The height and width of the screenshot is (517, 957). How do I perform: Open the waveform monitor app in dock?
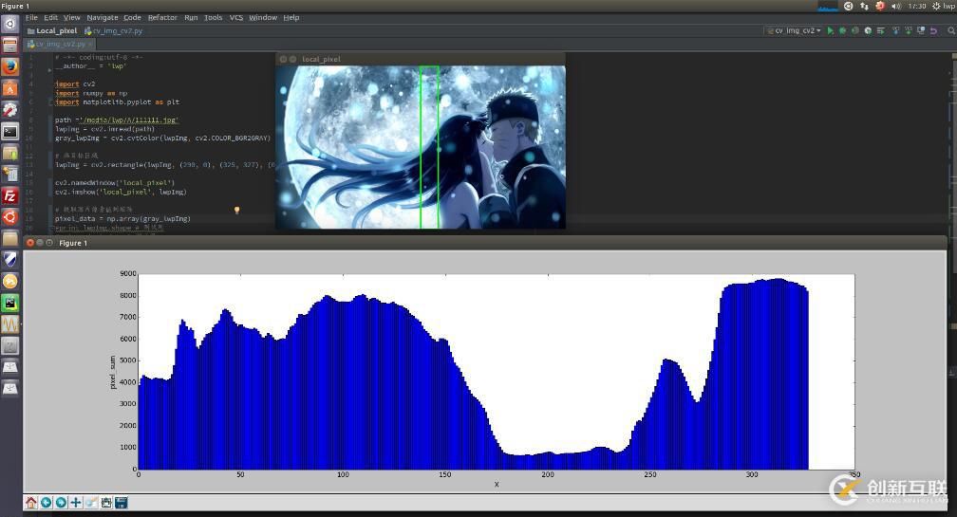tap(9, 324)
